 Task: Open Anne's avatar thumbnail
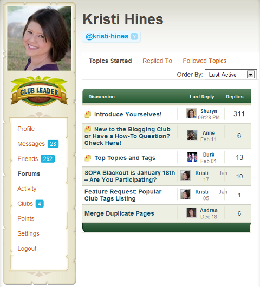(x=192, y=135)
